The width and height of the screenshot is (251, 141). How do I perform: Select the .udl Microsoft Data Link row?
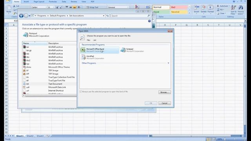coord(49,87)
